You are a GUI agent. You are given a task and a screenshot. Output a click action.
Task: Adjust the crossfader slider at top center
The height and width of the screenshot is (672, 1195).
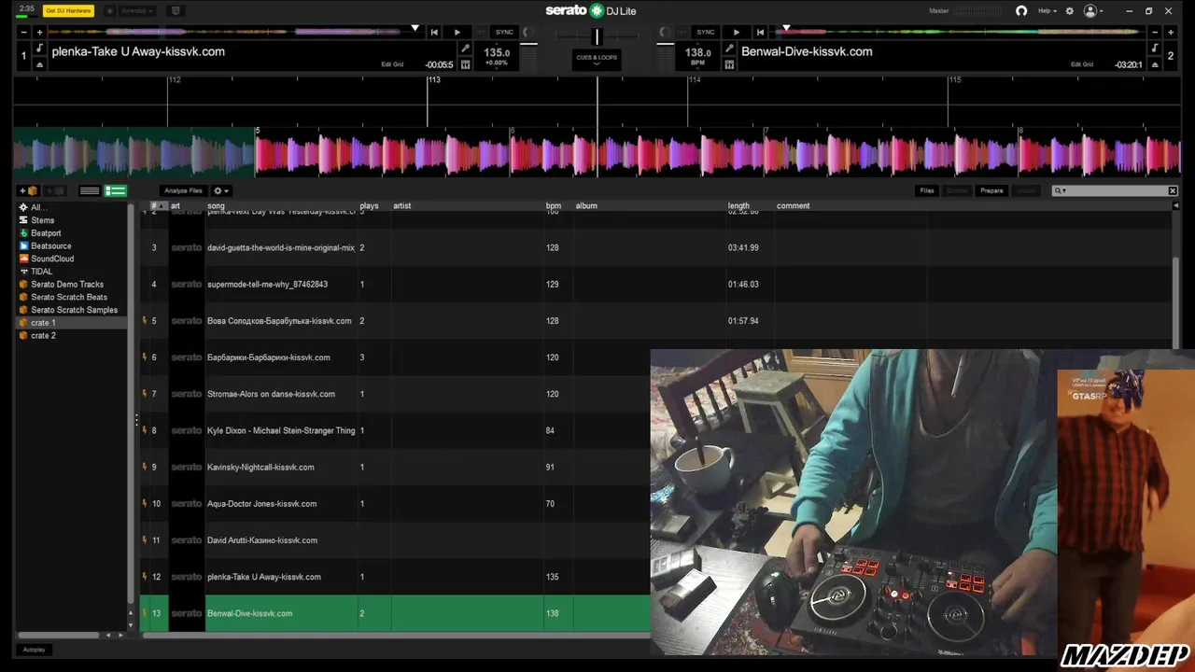click(597, 36)
